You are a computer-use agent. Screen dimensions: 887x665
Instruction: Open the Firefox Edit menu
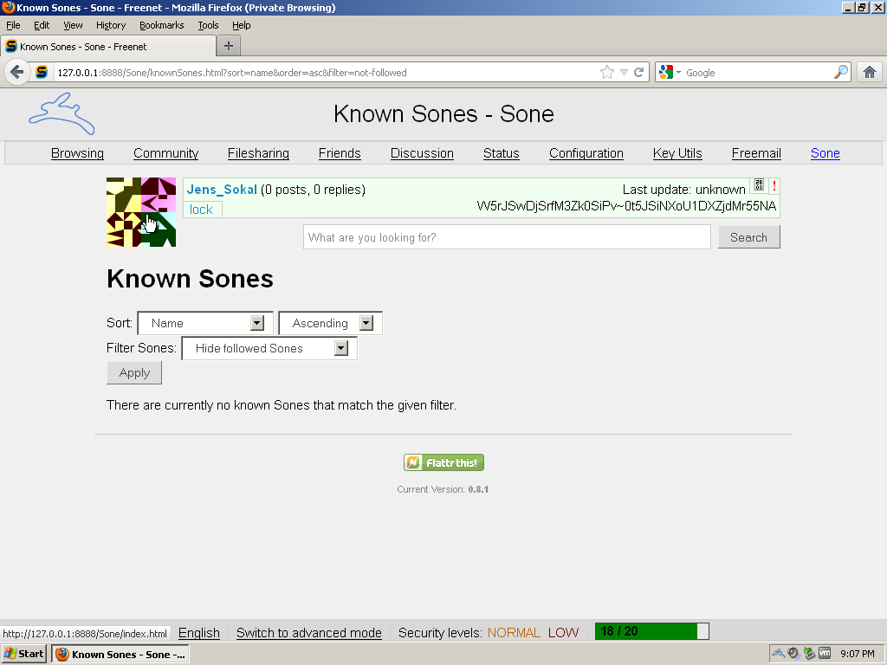point(42,25)
